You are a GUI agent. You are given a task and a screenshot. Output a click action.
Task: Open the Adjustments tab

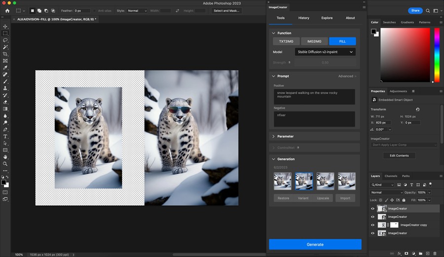398,91
